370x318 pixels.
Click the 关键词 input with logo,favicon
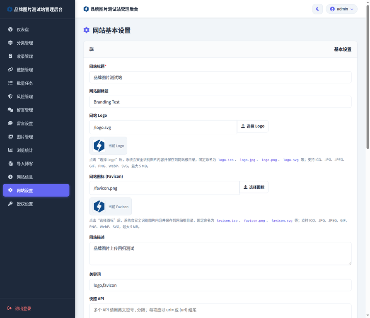click(x=220, y=285)
